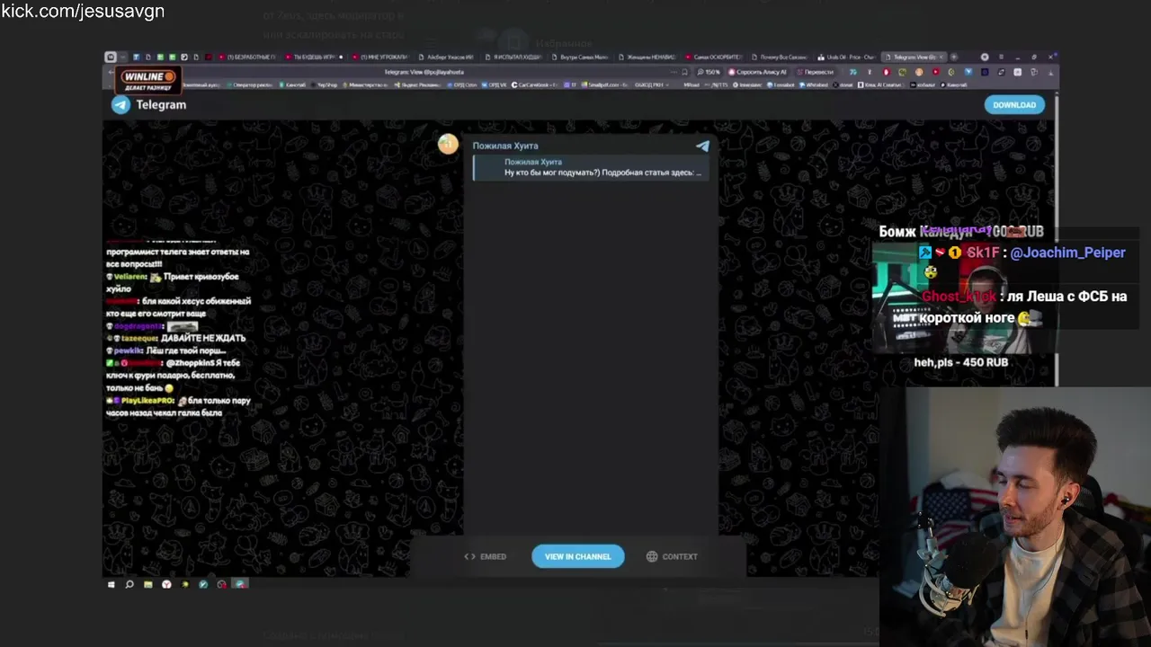The height and width of the screenshot is (647, 1151).
Task: Open a new browser tab with plus
Action: pos(954,57)
